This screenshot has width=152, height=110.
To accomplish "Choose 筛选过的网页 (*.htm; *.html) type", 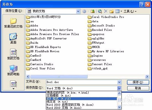I will click(82, 93).
